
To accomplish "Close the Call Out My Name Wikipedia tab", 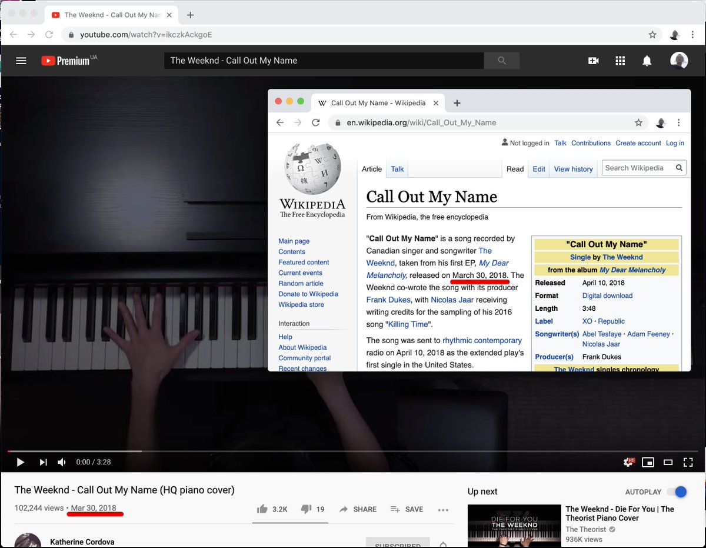I will click(x=436, y=103).
